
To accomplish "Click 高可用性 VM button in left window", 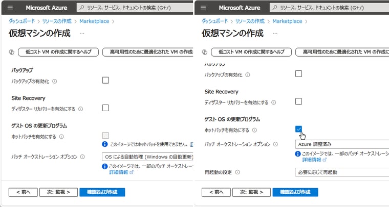I will pyautogui.click(x=148, y=52).
